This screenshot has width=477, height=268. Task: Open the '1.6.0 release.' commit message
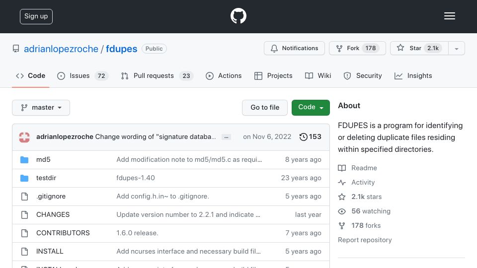tap(137, 233)
